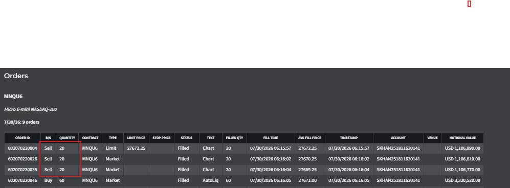
Task: Click the TEXT column header
Action: (x=211, y=138)
